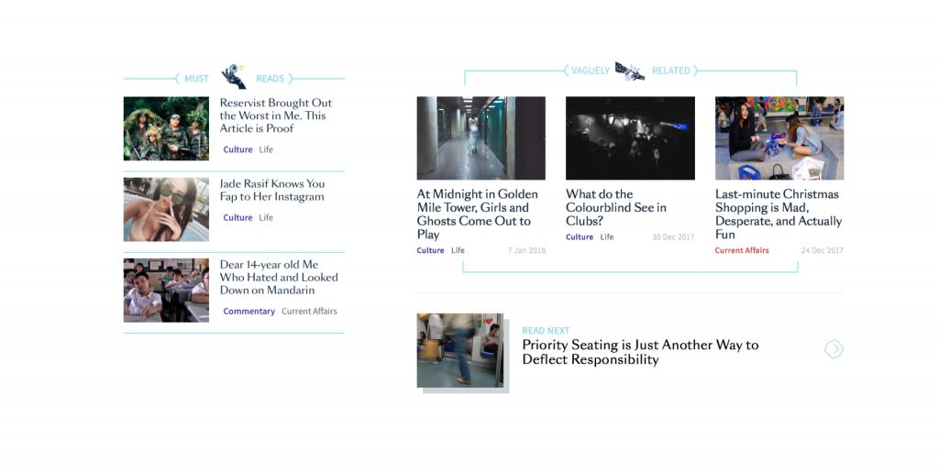Click Culture tag under Jade Rasif article
This screenshot has height=472, width=939.
[238, 218]
